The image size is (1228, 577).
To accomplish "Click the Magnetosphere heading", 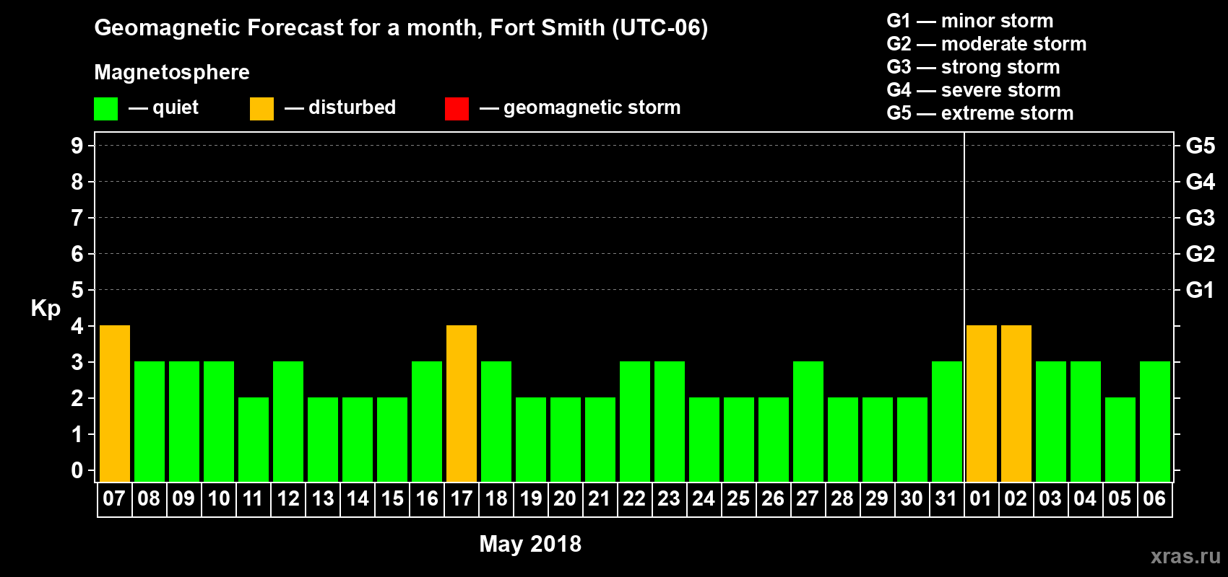I will (x=172, y=73).
